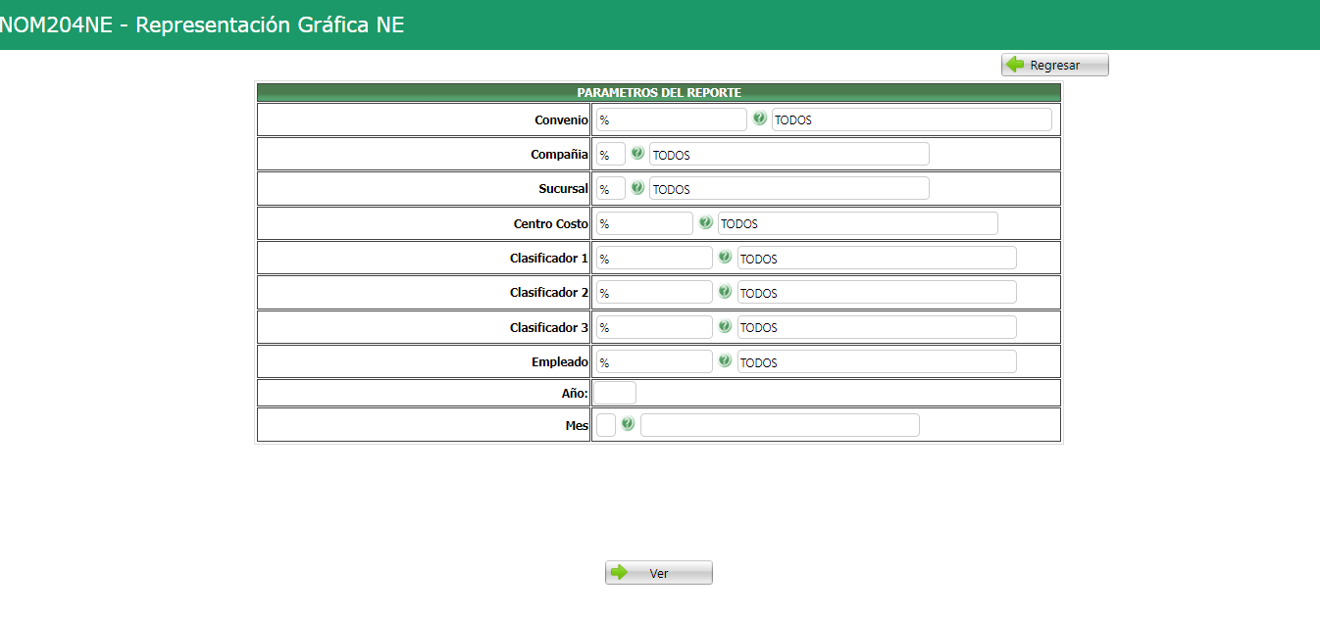This screenshot has width=1320, height=619.
Task: Click the Clasificador 2 description field
Action: (877, 292)
